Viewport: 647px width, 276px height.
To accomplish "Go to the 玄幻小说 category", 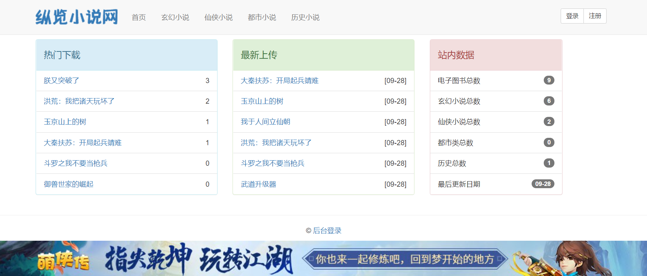I will [x=175, y=17].
